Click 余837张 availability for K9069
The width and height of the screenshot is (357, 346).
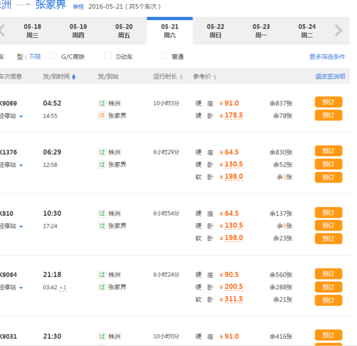point(281,103)
